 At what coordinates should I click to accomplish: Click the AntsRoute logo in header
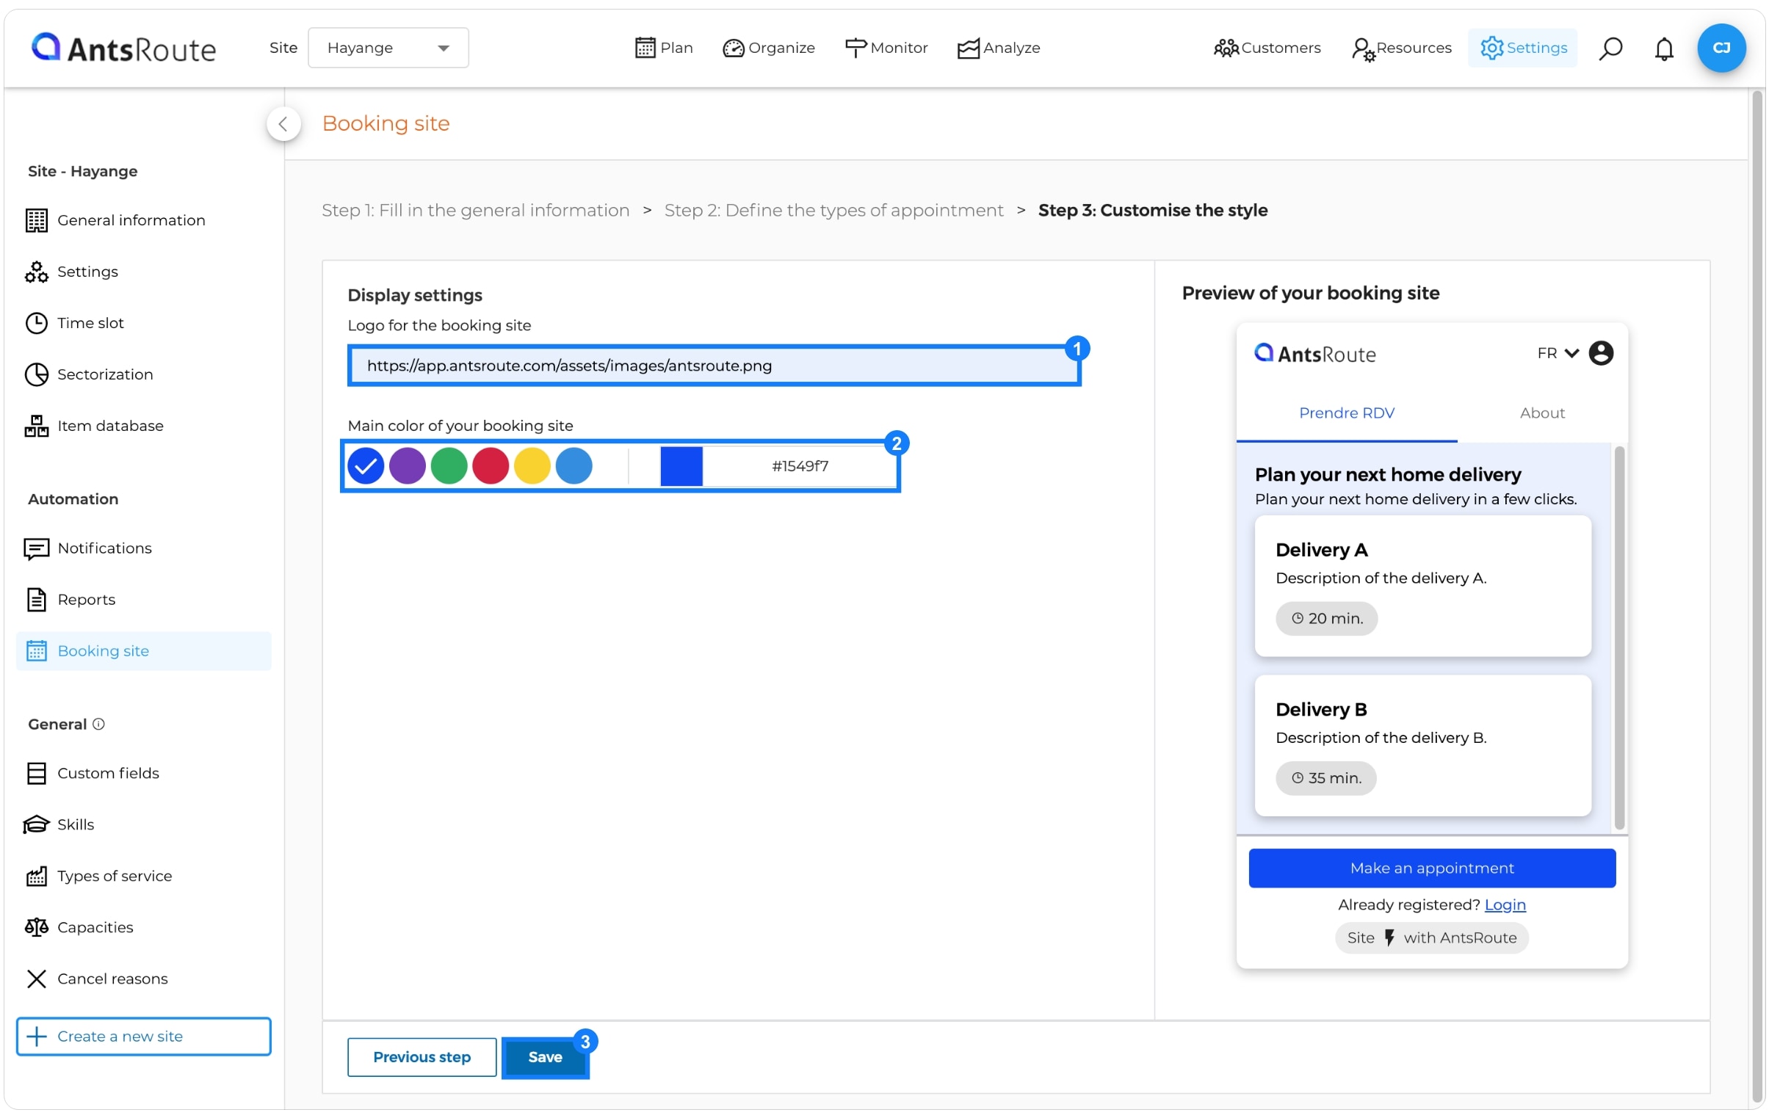(x=123, y=48)
